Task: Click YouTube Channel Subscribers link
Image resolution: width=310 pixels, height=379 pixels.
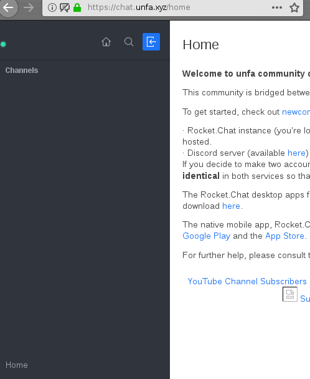Action: [247, 281]
